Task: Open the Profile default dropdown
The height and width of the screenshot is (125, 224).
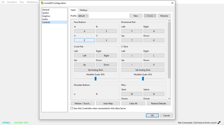Action: [83, 16]
